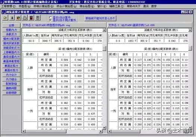
Task: Click cell value 1053.7 in the right pane
Action: 132,41
